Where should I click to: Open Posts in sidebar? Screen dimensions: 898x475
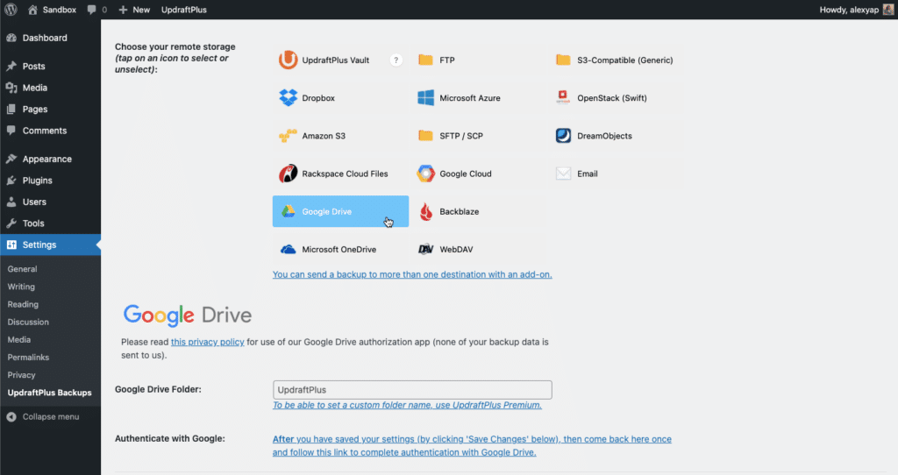(50, 67)
